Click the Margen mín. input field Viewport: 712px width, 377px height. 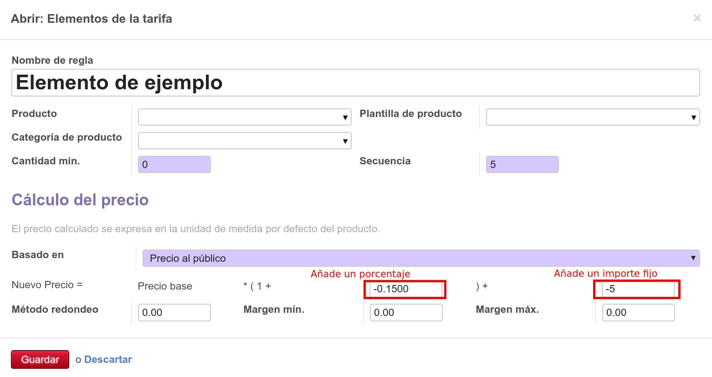[406, 313]
